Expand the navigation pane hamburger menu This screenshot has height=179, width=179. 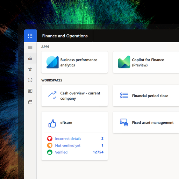tap(30, 48)
